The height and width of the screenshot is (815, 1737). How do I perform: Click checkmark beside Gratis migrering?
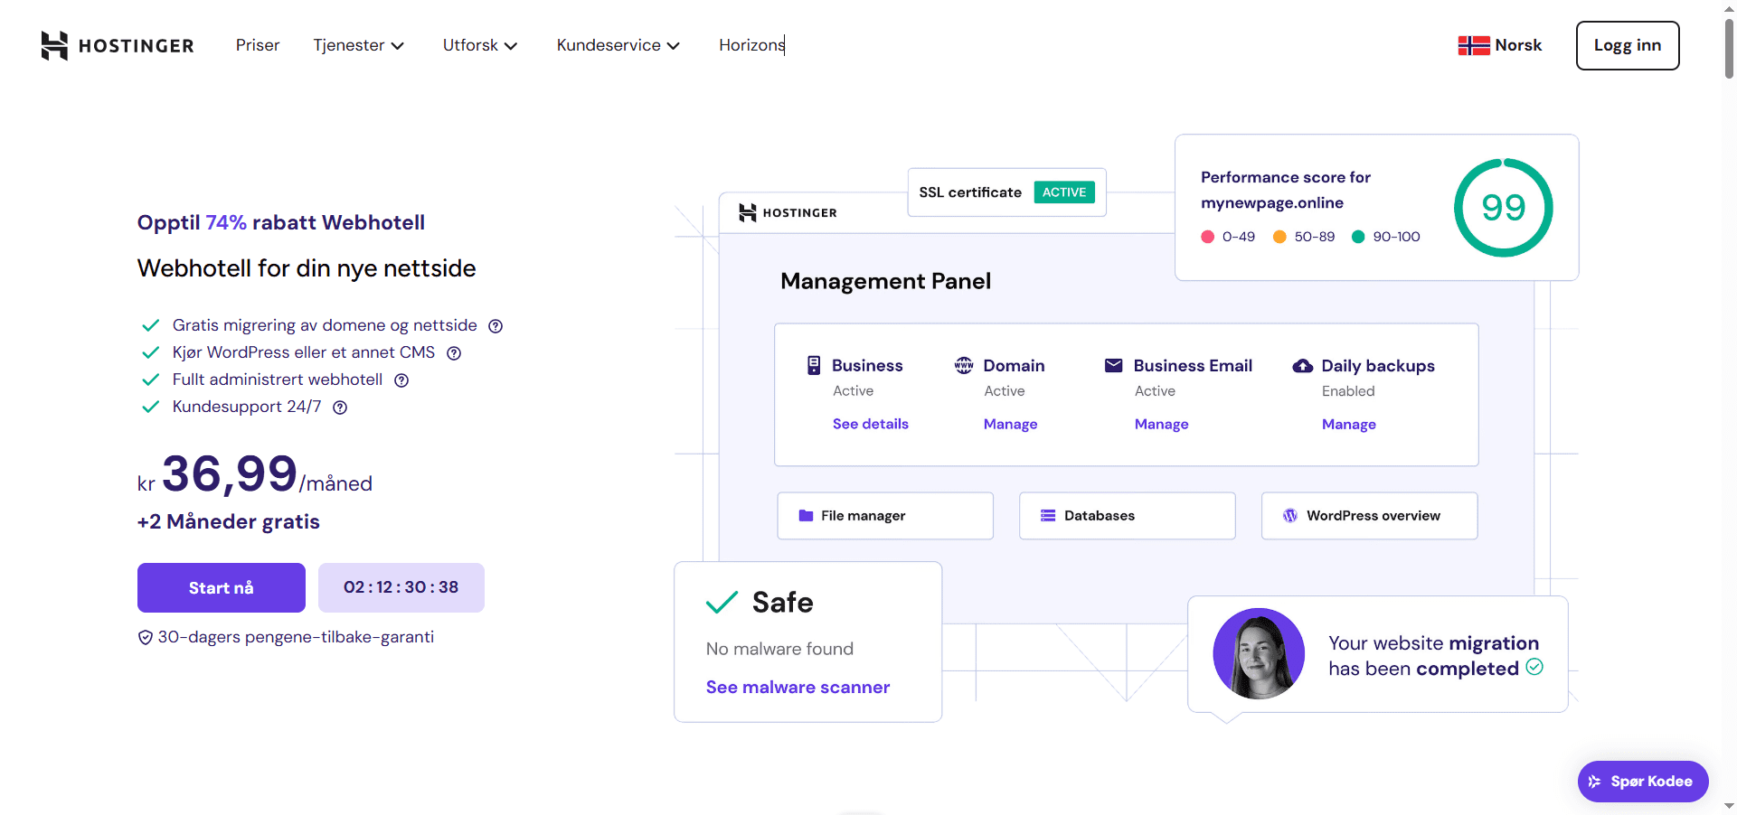[x=151, y=325]
